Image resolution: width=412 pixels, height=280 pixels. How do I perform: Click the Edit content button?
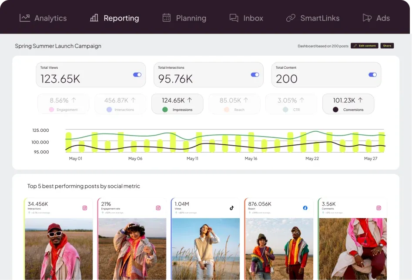pos(365,46)
